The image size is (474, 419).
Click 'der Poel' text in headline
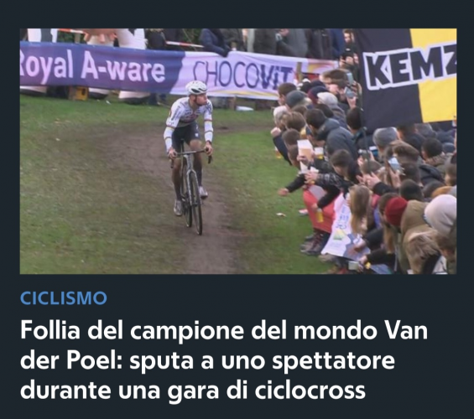click(x=71, y=360)
